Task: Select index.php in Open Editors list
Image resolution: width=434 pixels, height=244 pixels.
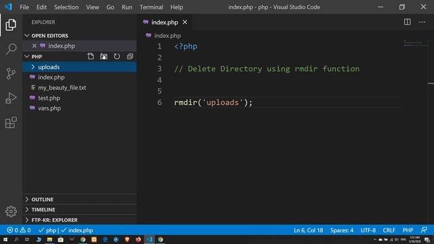Action: (x=79, y=46)
